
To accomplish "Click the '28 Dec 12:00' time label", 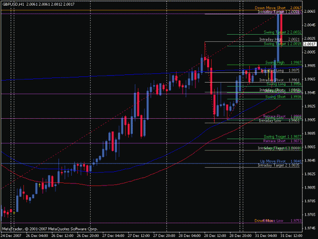I will point(215,236).
